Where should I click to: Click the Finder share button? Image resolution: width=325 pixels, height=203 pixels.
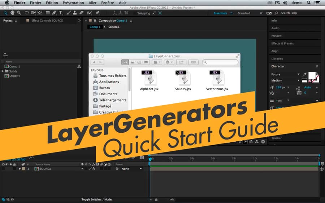181,62
